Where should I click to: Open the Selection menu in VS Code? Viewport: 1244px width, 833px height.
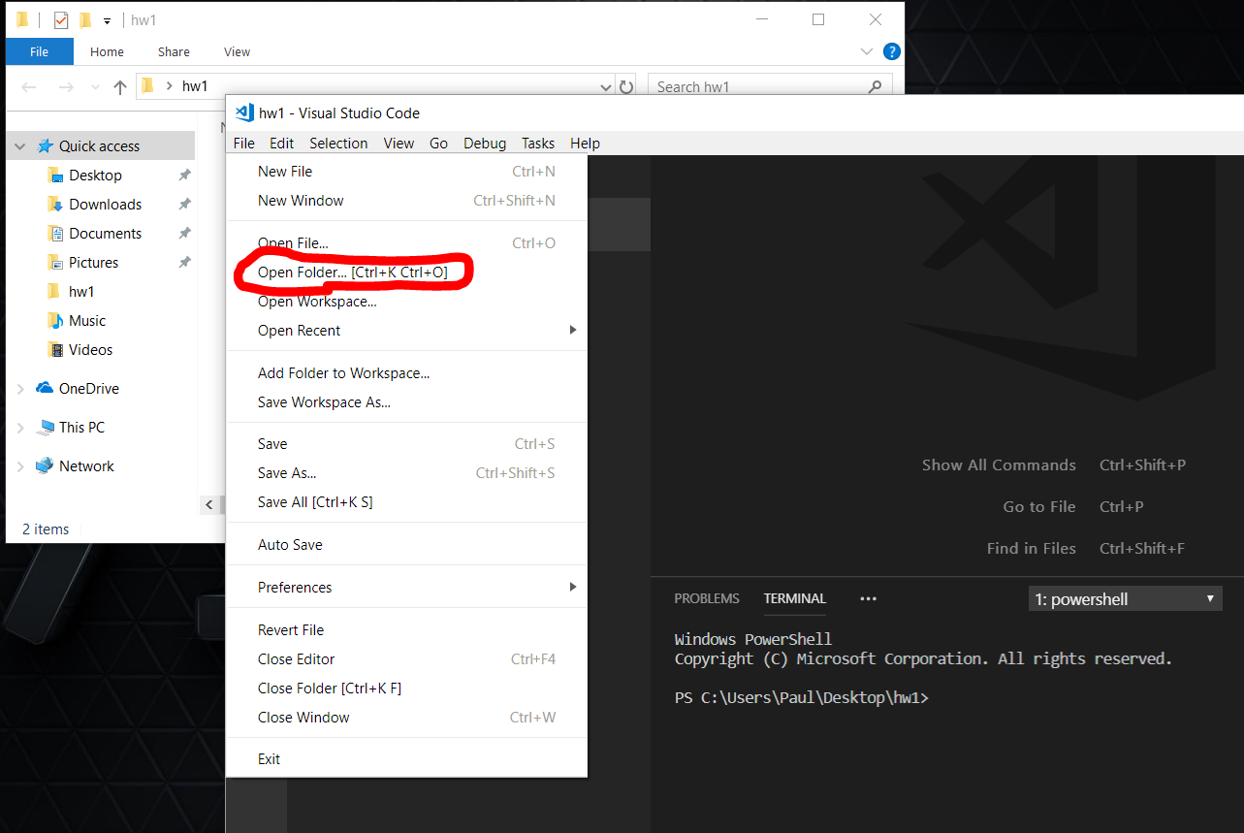pyautogui.click(x=338, y=143)
